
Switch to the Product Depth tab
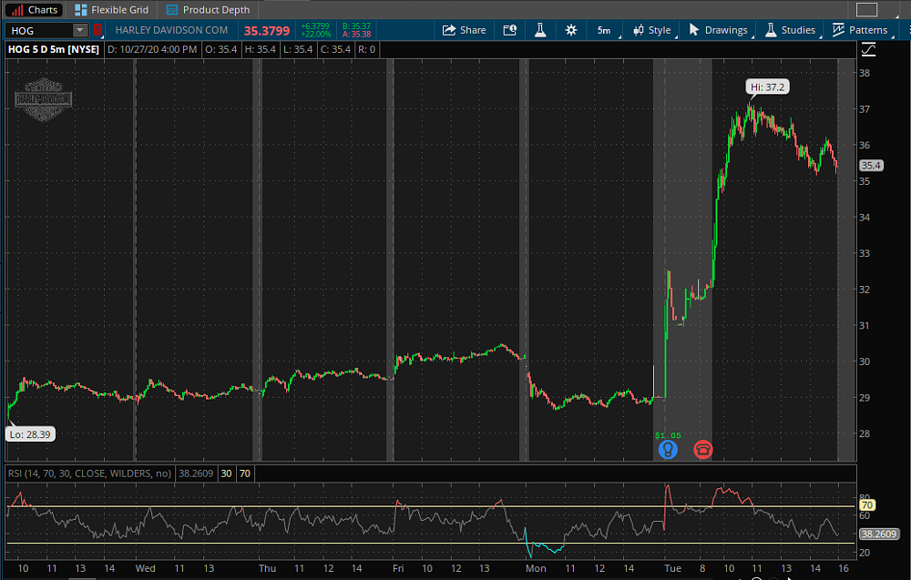pyautogui.click(x=208, y=10)
